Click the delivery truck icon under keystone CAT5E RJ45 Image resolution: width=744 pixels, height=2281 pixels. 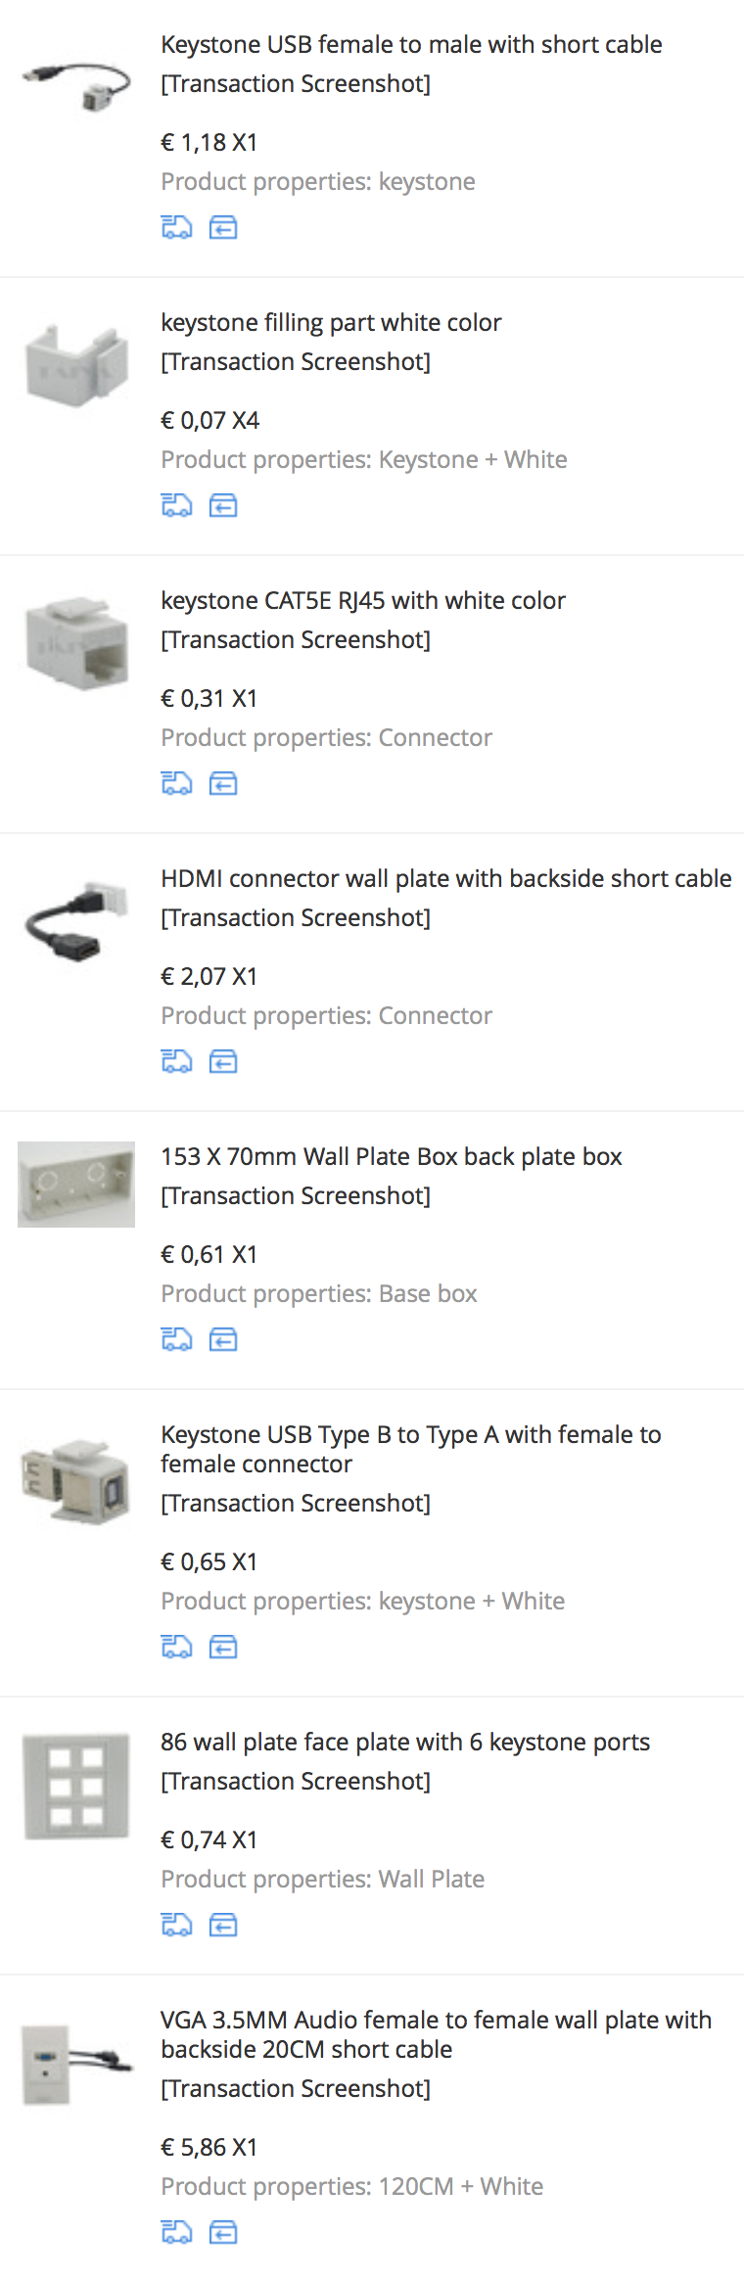click(176, 783)
